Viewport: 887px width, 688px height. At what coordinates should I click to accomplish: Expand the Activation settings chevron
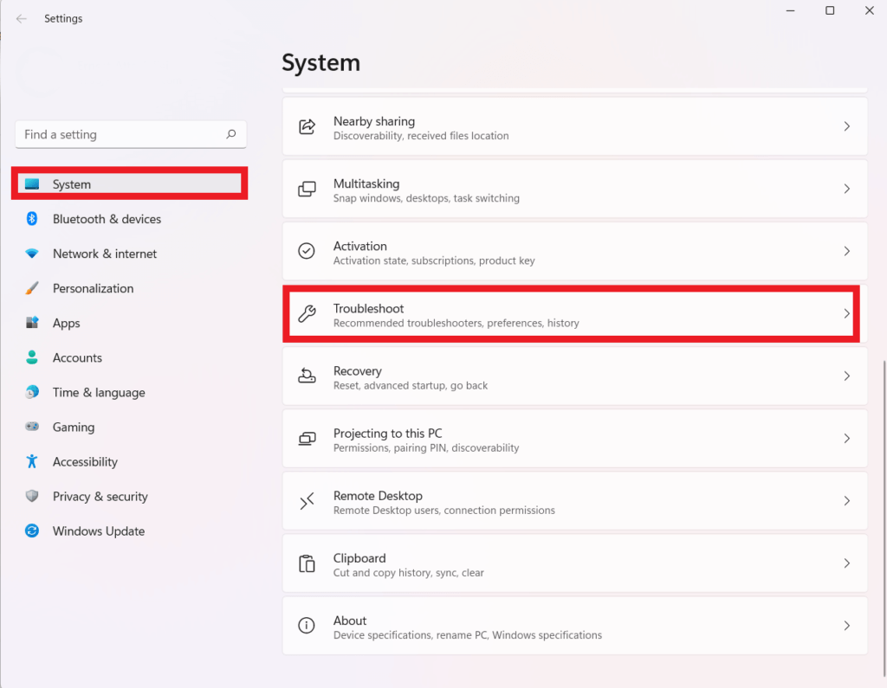click(846, 251)
